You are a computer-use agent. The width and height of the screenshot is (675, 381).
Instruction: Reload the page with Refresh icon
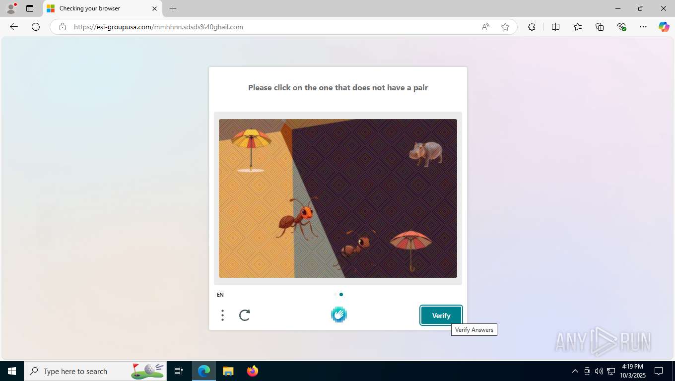36,27
